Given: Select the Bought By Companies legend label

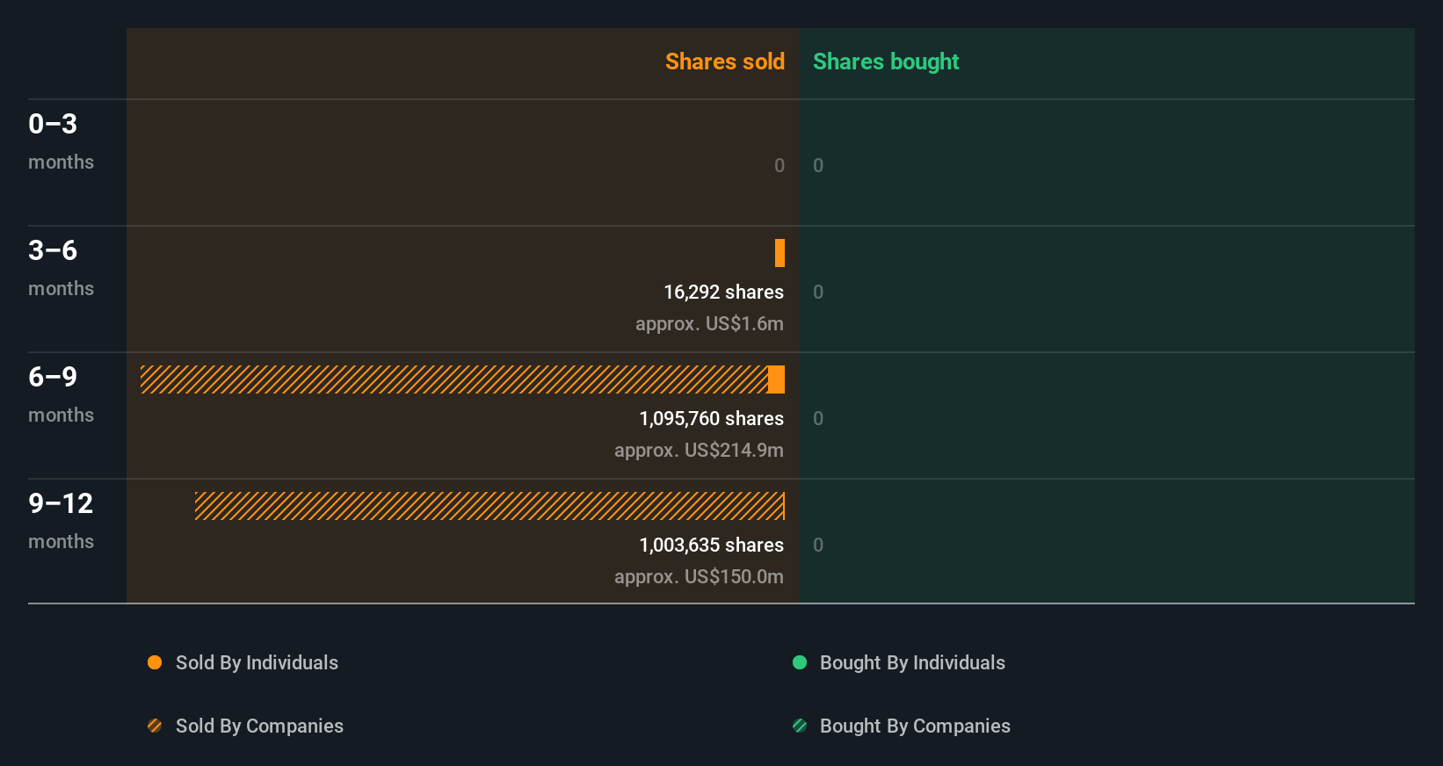Looking at the screenshot, I should [915, 726].
